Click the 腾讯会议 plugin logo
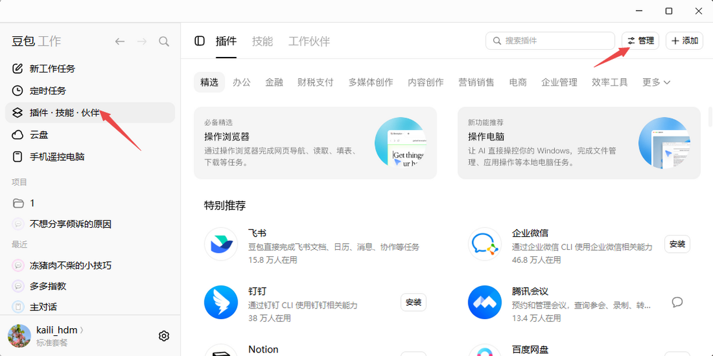 pos(485,302)
